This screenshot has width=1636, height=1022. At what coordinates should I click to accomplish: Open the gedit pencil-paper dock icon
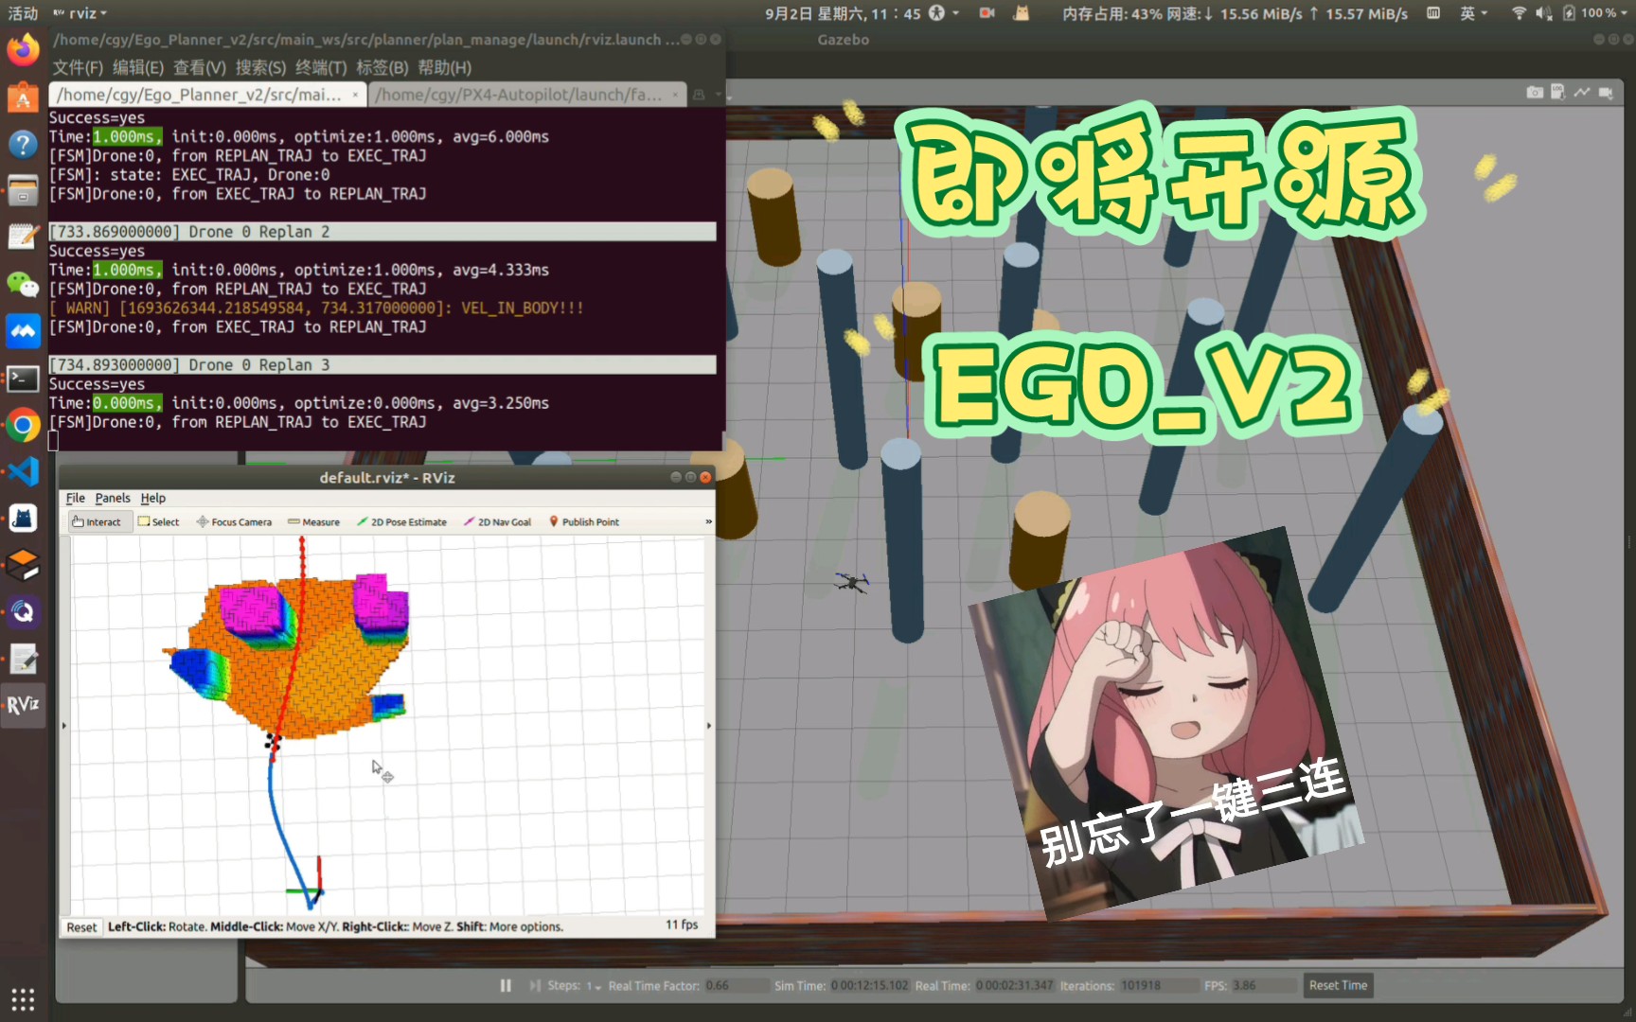pyautogui.click(x=23, y=659)
